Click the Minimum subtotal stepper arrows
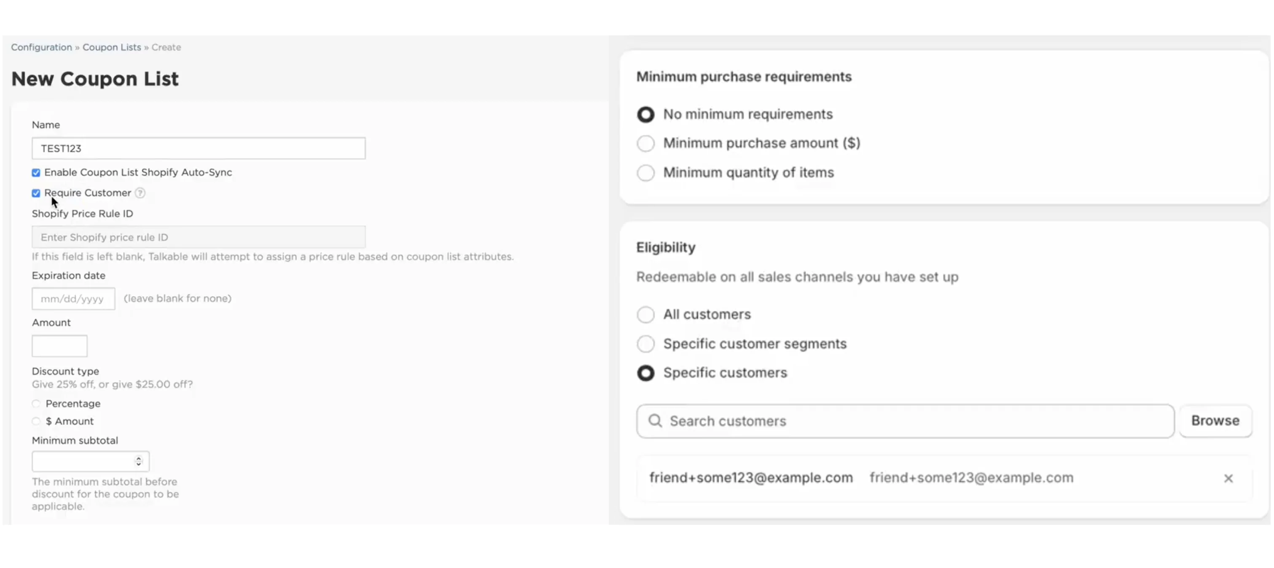The image size is (1274, 568). coord(138,461)
